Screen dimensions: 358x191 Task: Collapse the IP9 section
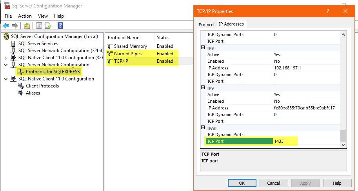203,87
